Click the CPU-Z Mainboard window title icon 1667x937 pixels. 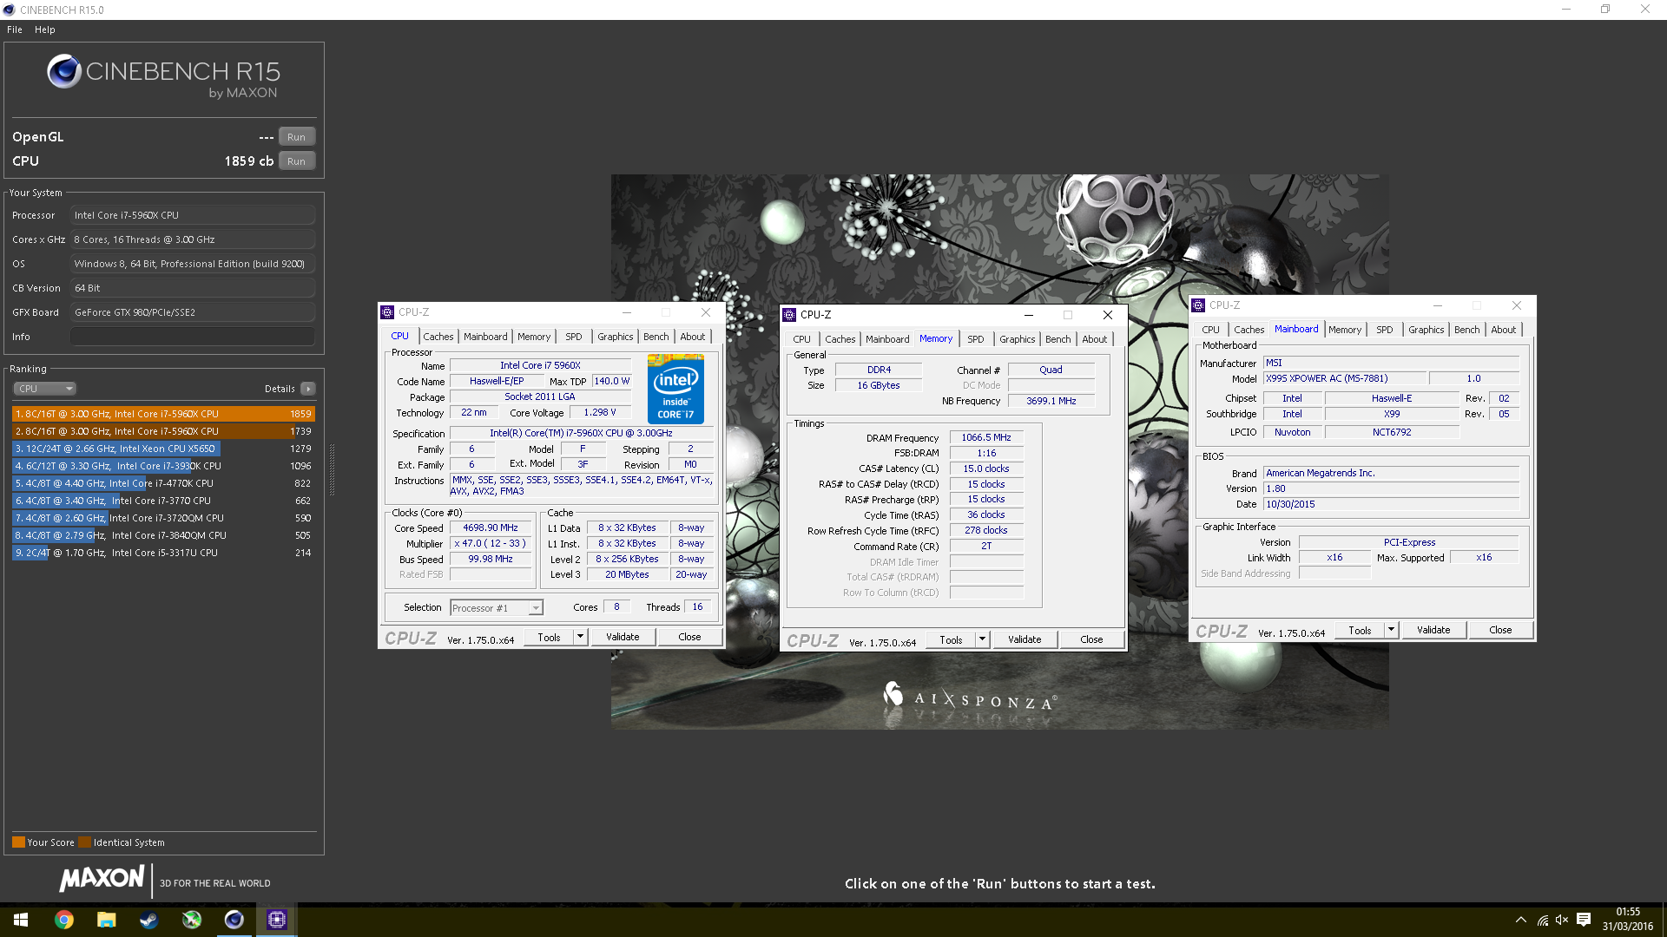tap(1198, 305)
